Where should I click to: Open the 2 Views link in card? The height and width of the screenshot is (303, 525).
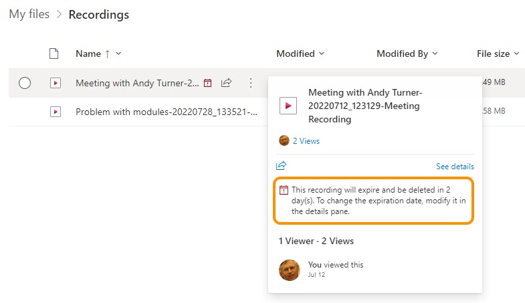coord(306,141)
